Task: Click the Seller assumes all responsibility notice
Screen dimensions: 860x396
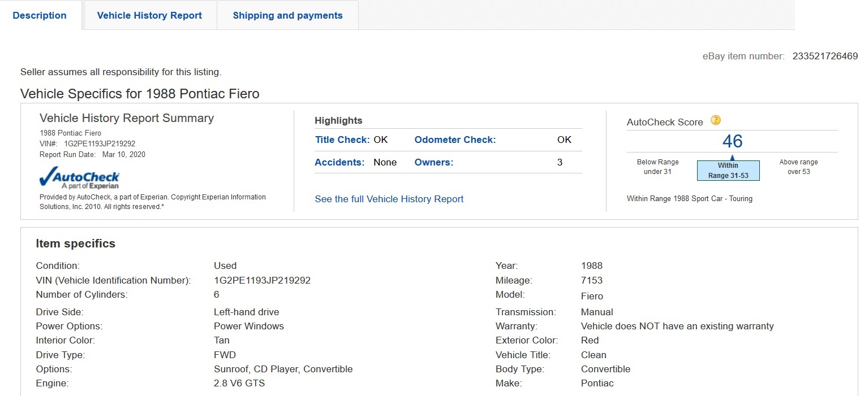Action: coord(121,72)
